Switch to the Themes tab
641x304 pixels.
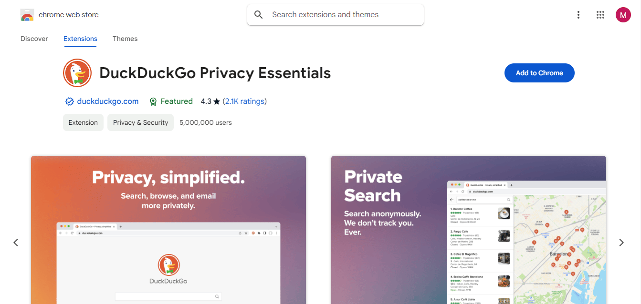[125, 39]
